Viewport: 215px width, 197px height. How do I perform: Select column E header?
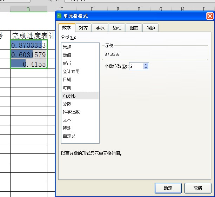(118, 9)
